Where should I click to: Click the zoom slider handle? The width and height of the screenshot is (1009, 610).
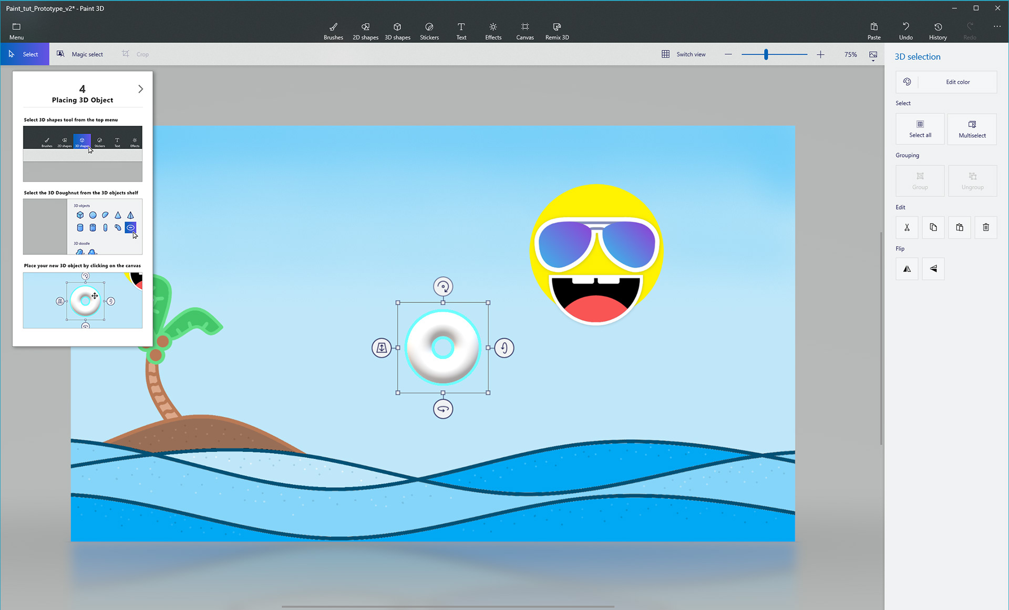(x=766, y=54)
